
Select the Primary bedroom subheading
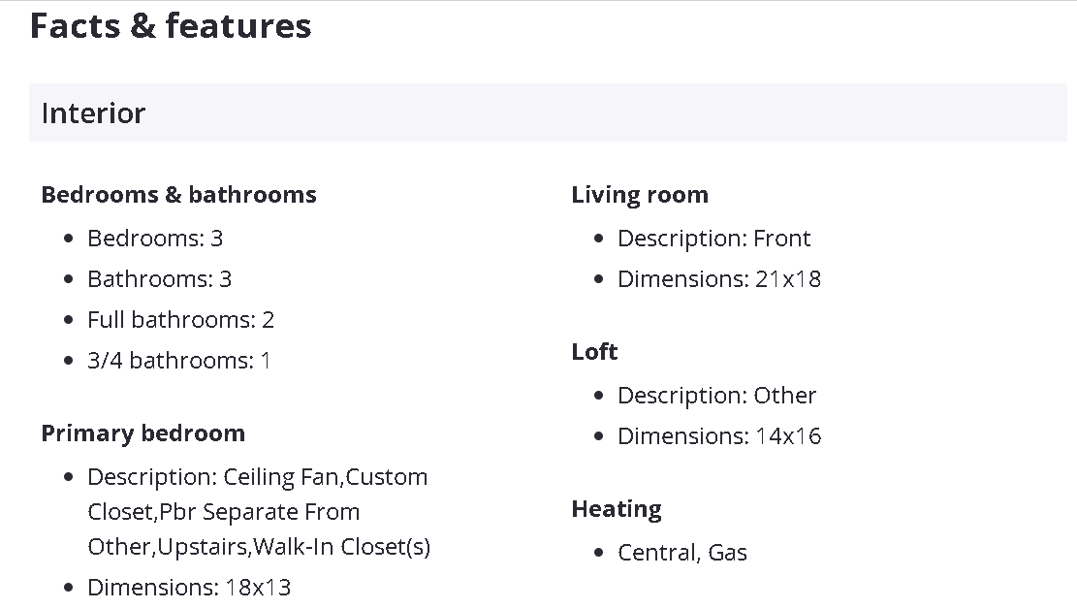click(143, 433)
